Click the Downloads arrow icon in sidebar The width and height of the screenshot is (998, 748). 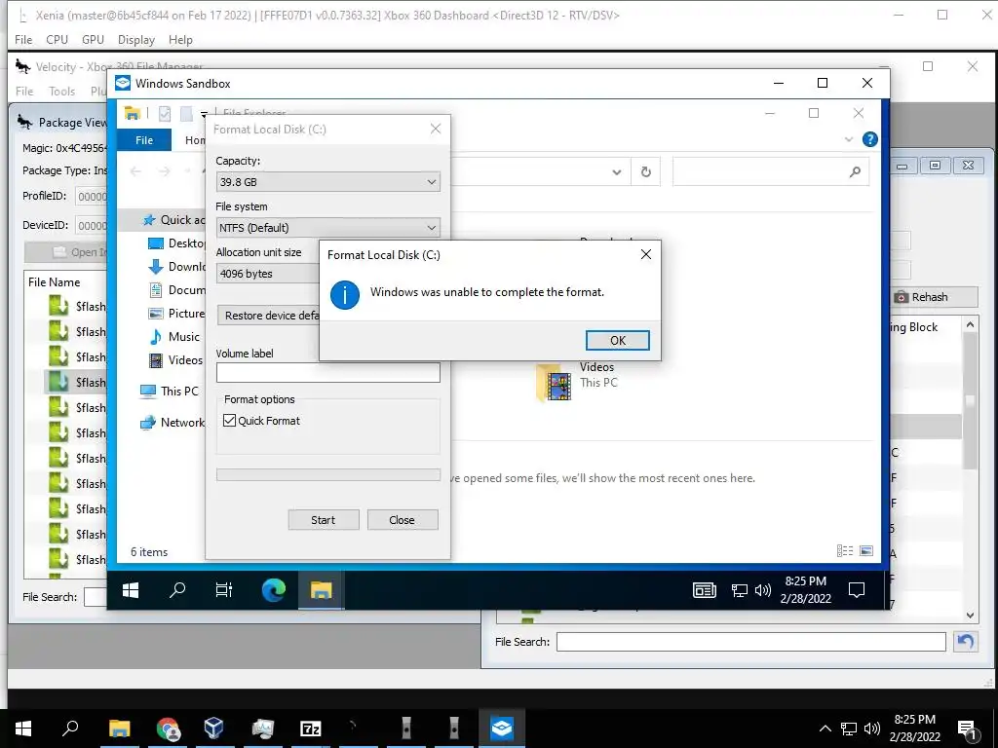tap(156, 267)
